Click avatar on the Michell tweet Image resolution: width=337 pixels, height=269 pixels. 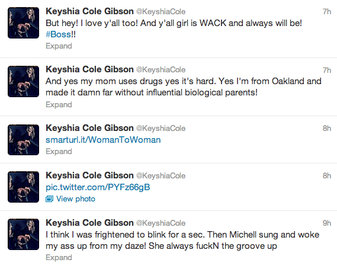pyautogui.click(x=24, y=234)
